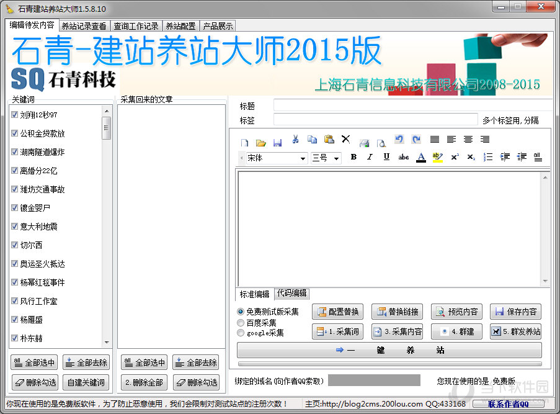Click the 替换链接 button

[x=398, y=312]
